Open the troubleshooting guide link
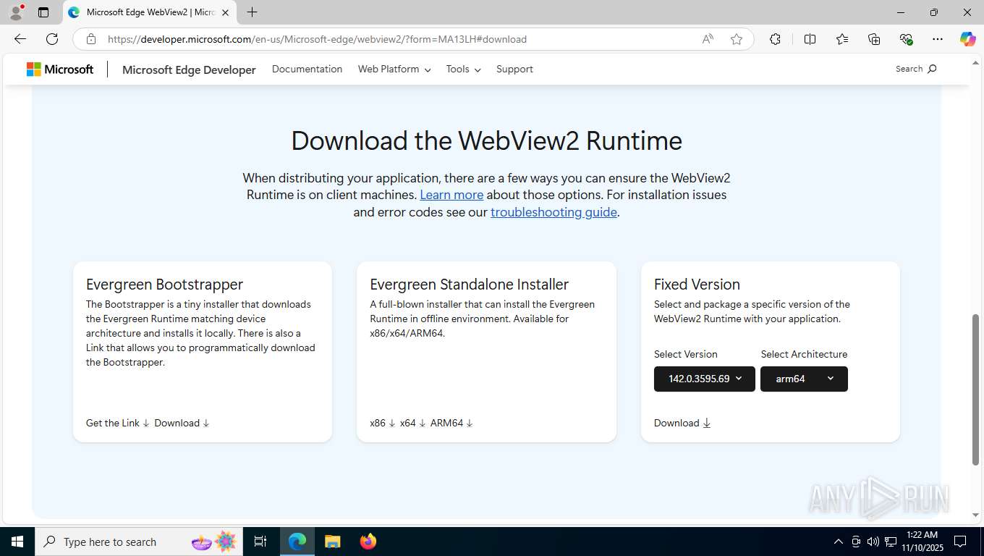 [553, 212]
